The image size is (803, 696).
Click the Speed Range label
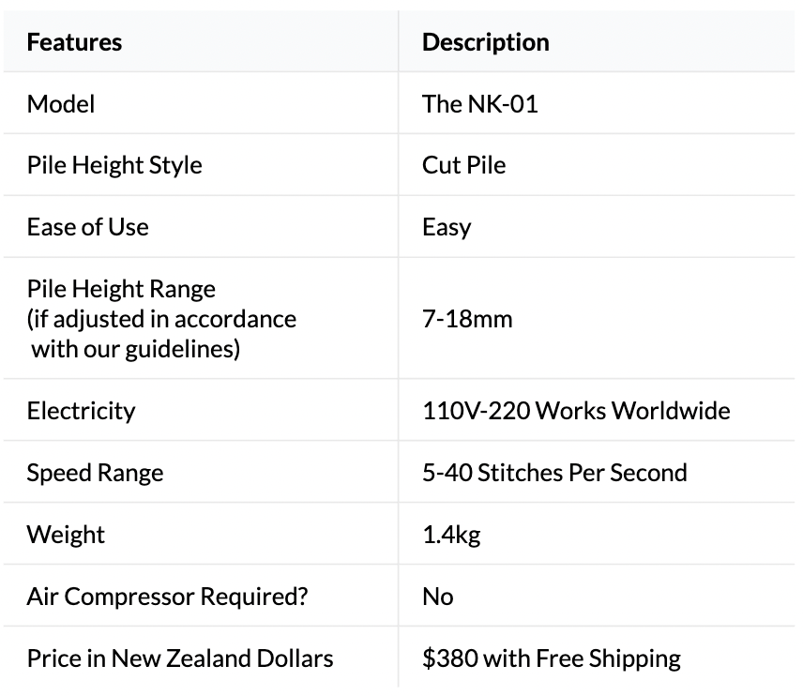click(95, 473)
